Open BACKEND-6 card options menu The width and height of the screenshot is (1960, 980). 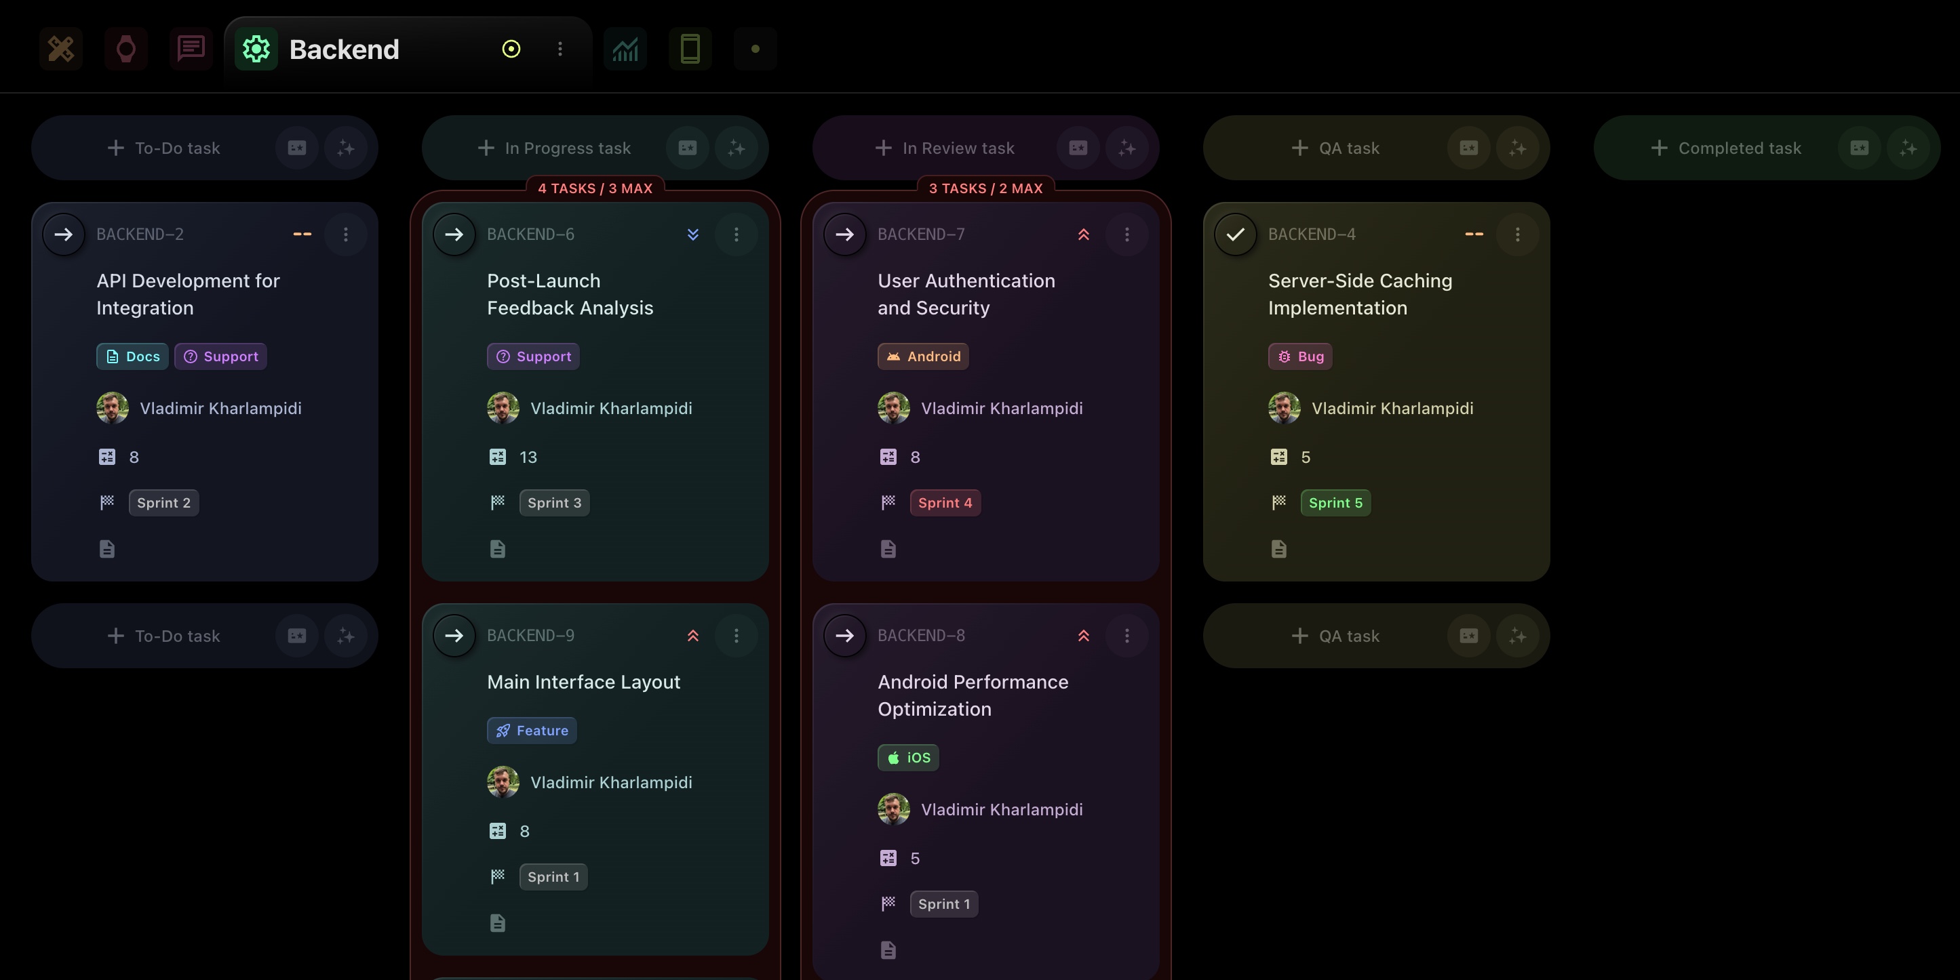click(x=736, y=234)
